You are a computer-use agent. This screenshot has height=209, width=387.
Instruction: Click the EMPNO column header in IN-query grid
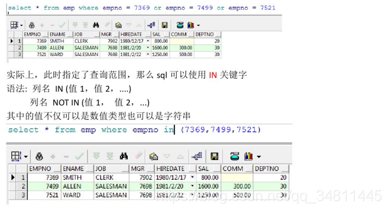click(44, 169)
